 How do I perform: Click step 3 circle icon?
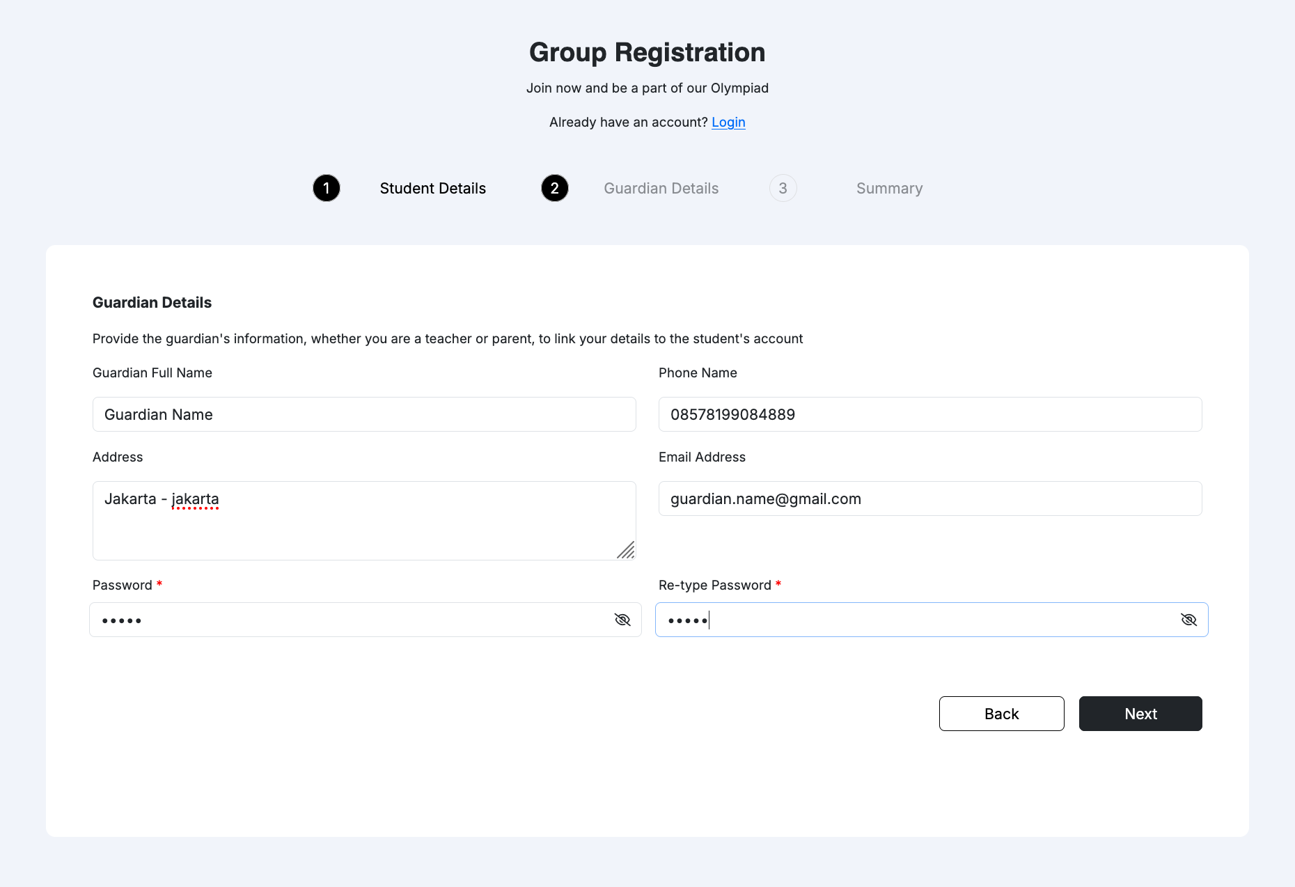783,188
